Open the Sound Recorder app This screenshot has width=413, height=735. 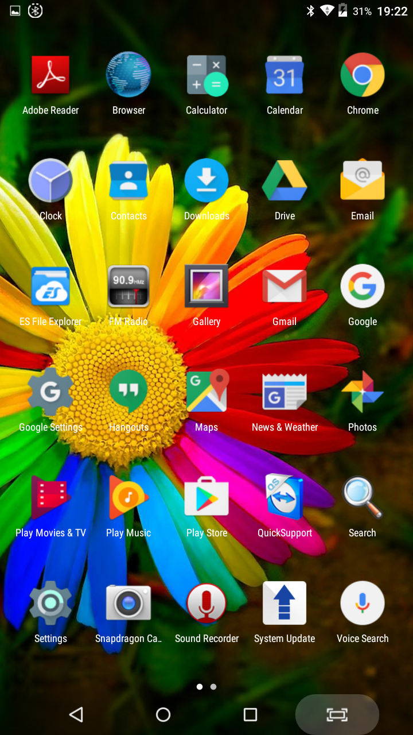206,604
